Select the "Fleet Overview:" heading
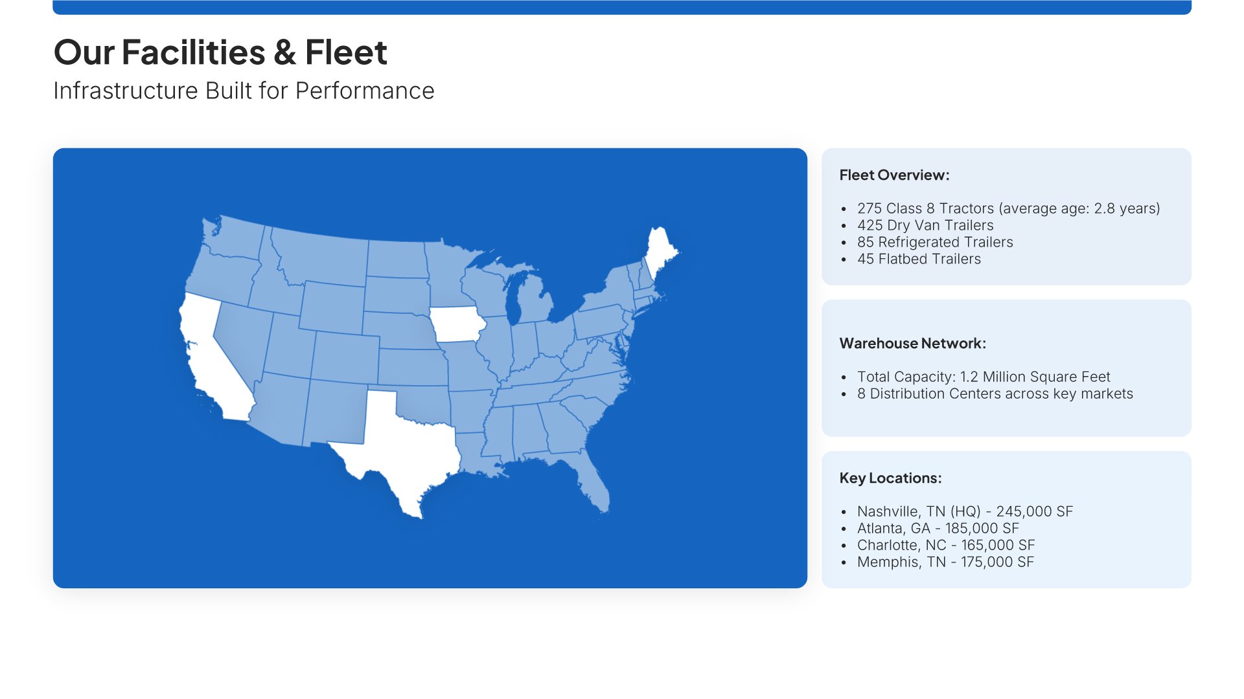1244x699 pixels. point(894,175)
